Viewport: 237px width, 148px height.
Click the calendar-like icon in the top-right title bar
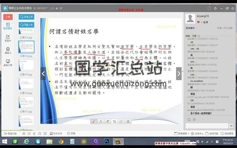(209, 8)
